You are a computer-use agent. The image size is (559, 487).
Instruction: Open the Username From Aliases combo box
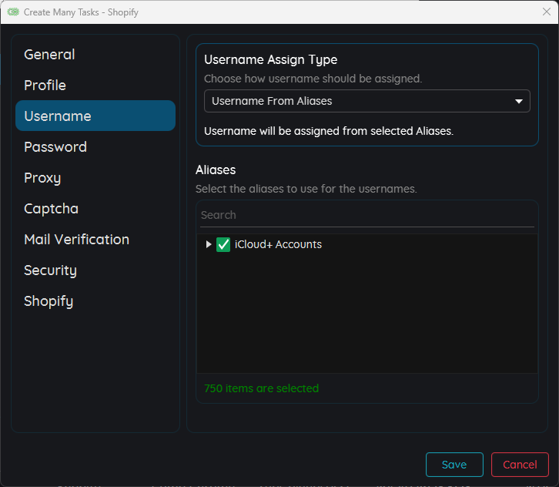(x=354, y=101)
